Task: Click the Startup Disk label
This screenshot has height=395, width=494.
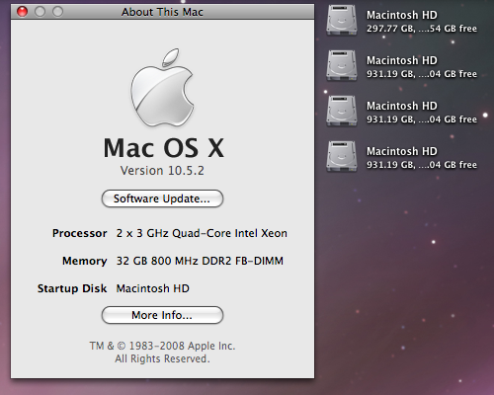Action: (72, 288)
